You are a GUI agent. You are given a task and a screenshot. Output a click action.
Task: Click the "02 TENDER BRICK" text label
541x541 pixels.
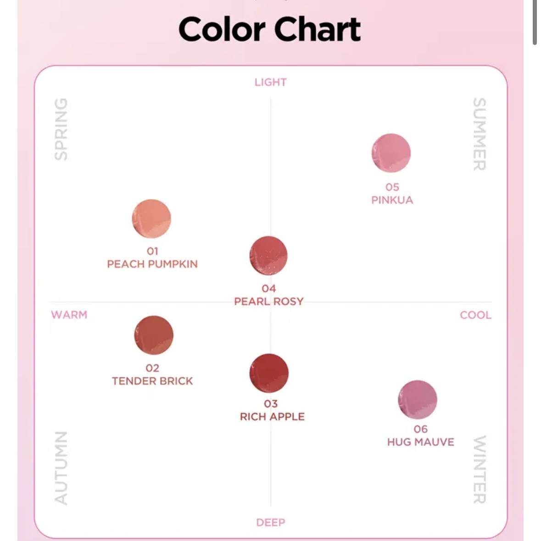tap(152, 375)
